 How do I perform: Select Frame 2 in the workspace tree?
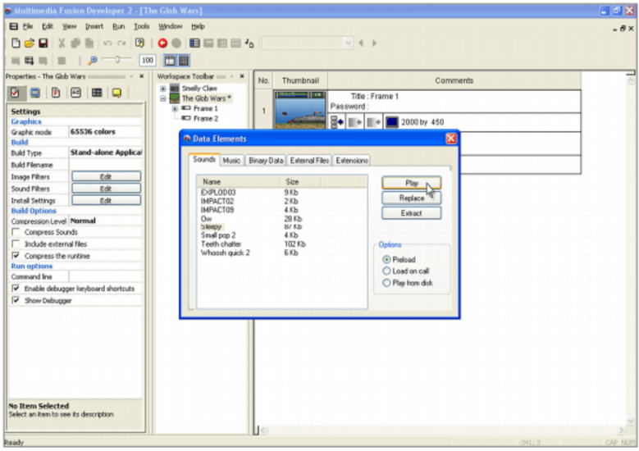tap(205, 119)
